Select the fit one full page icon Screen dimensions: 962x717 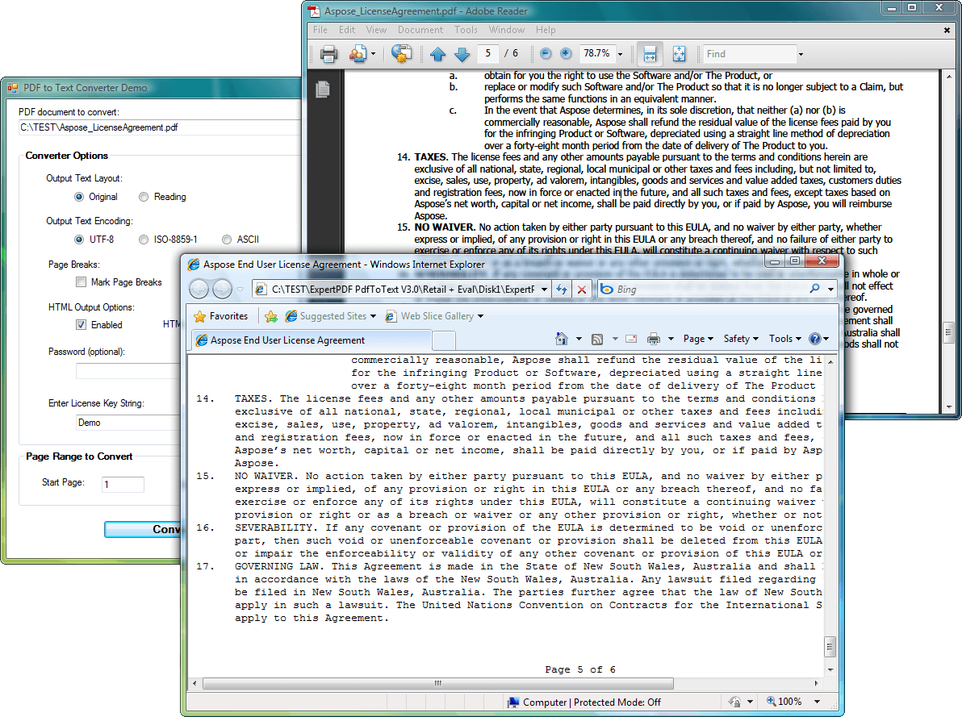680,54
